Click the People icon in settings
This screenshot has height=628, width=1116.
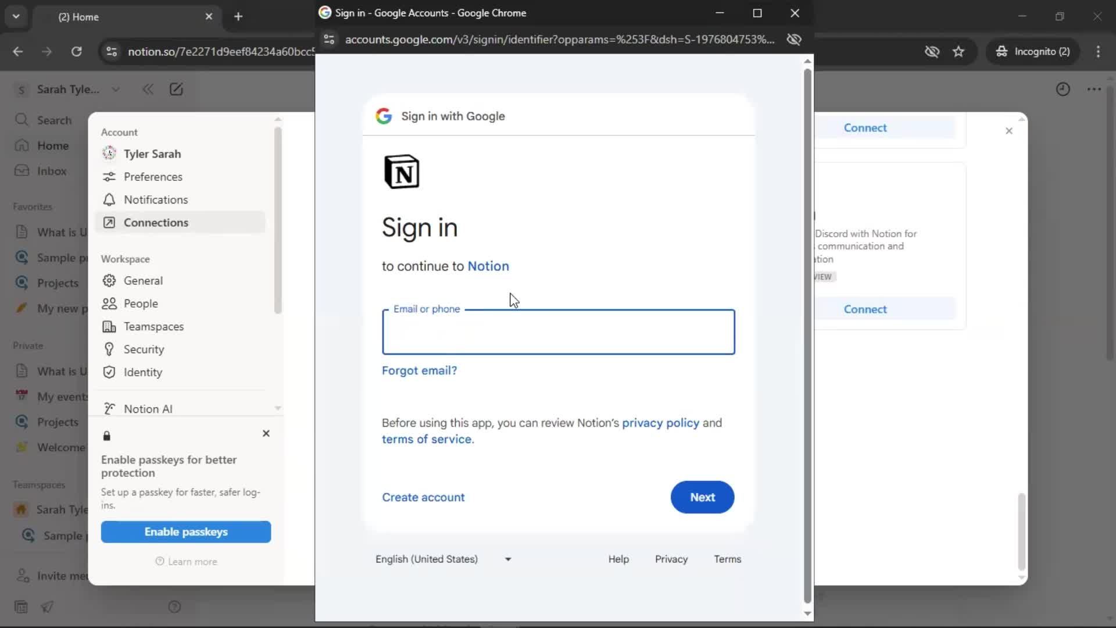click(x=109, y=304)
